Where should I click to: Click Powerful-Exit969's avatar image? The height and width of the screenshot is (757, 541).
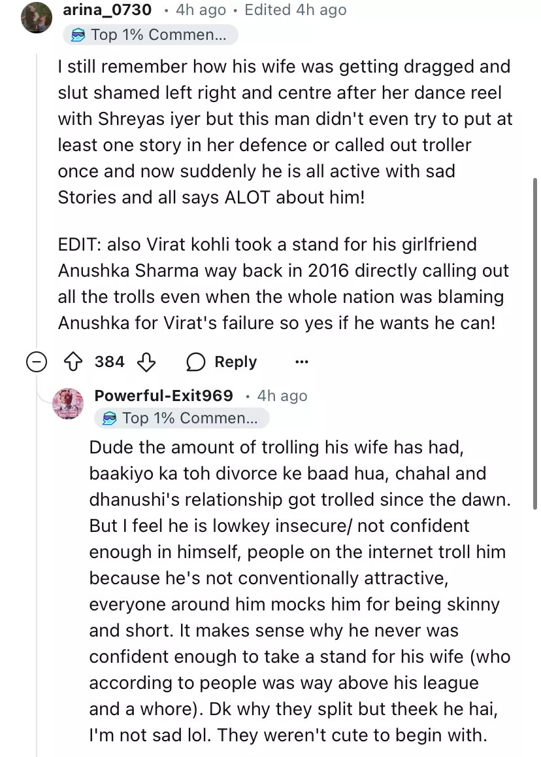pyautogui.click(x=68, y=403)
